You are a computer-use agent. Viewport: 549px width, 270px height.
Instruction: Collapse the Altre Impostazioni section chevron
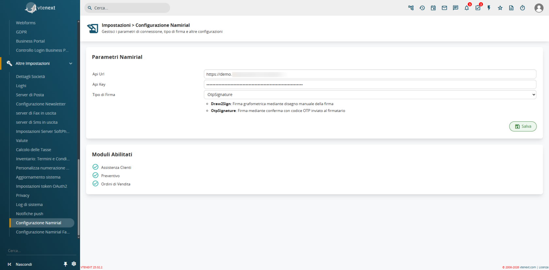tap(71, 63)
